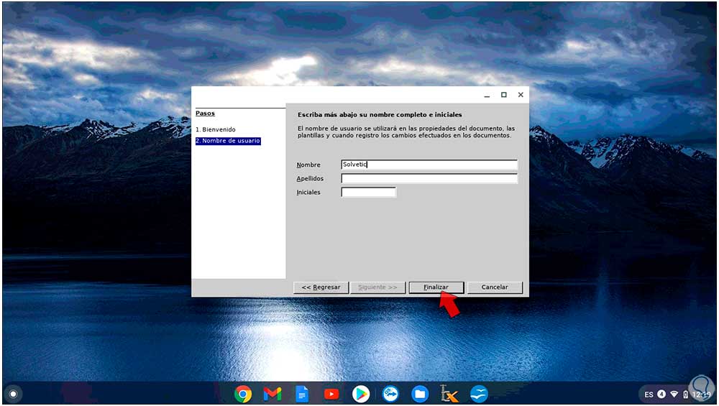
Task: Open the ChromeOS launcher circle button
Action: tap(13, 394)
